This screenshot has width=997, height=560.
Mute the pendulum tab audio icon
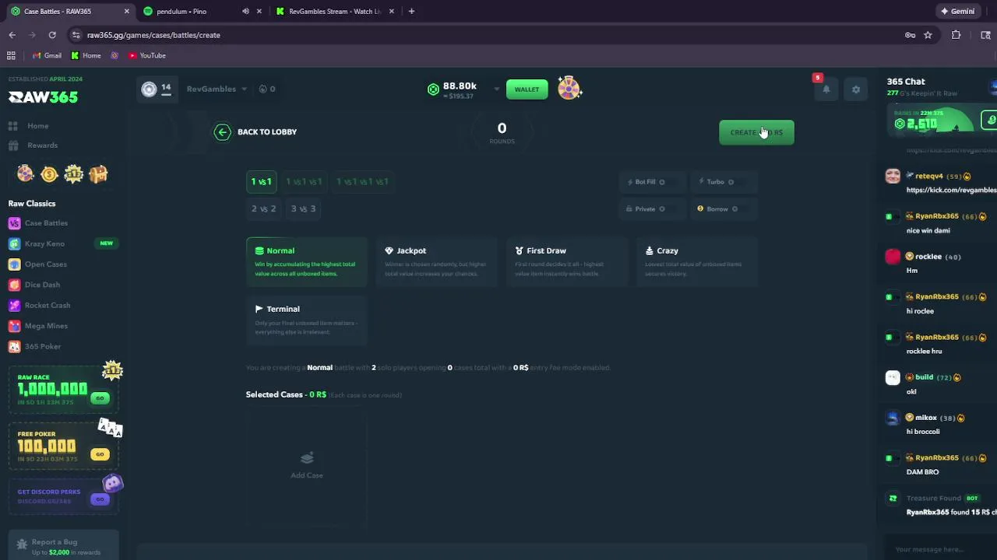click(245, 12)
